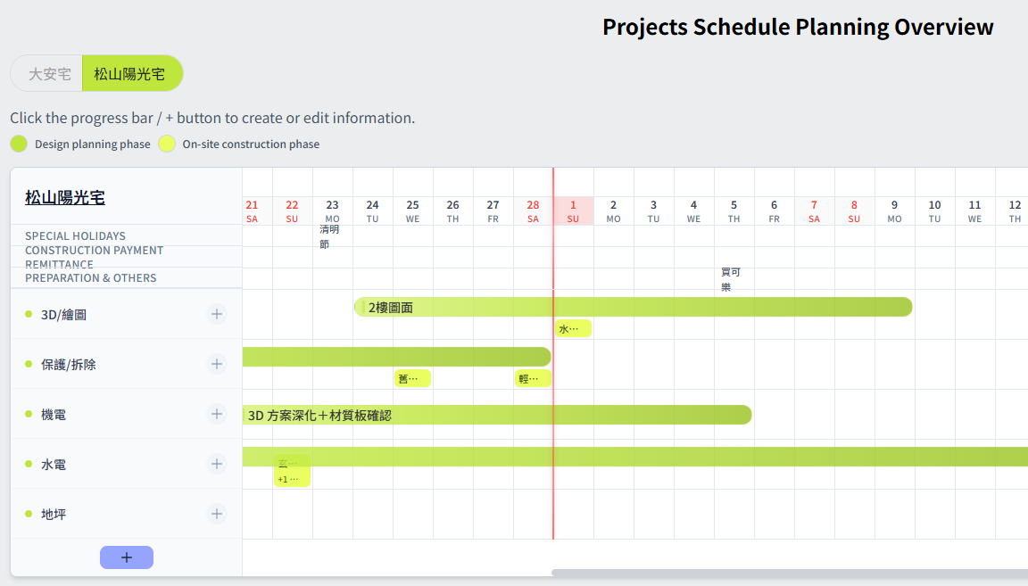The image size is (1028, 586).
Task: Click the 清明節 holiday note
Action: 329,236
